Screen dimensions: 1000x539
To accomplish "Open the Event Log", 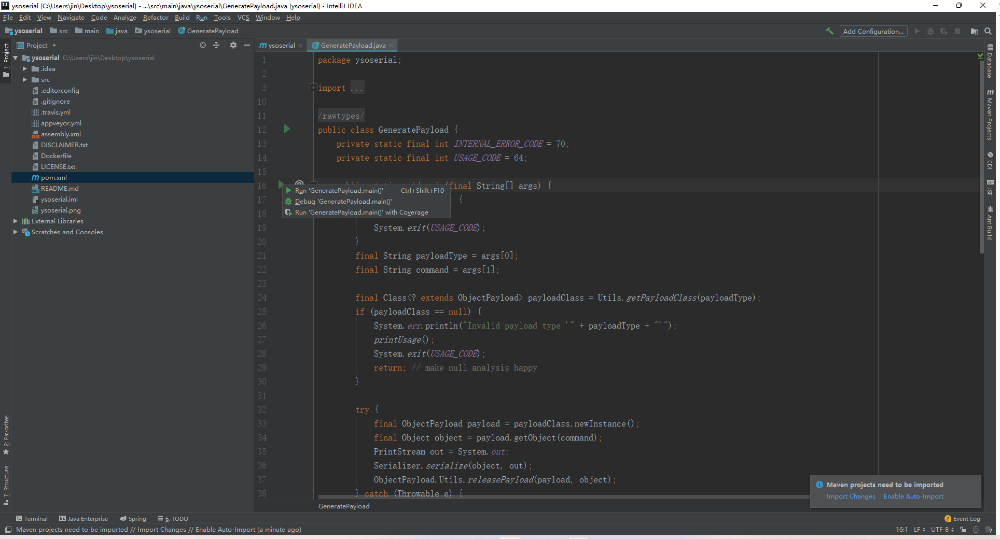I will click(x=963, y=518).
